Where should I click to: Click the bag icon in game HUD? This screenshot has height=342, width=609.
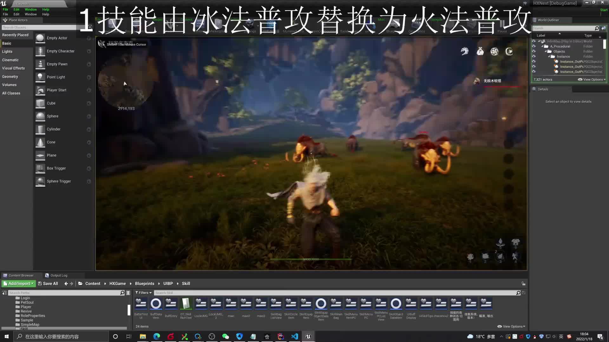pyautogui.click(x=480, y=51)
